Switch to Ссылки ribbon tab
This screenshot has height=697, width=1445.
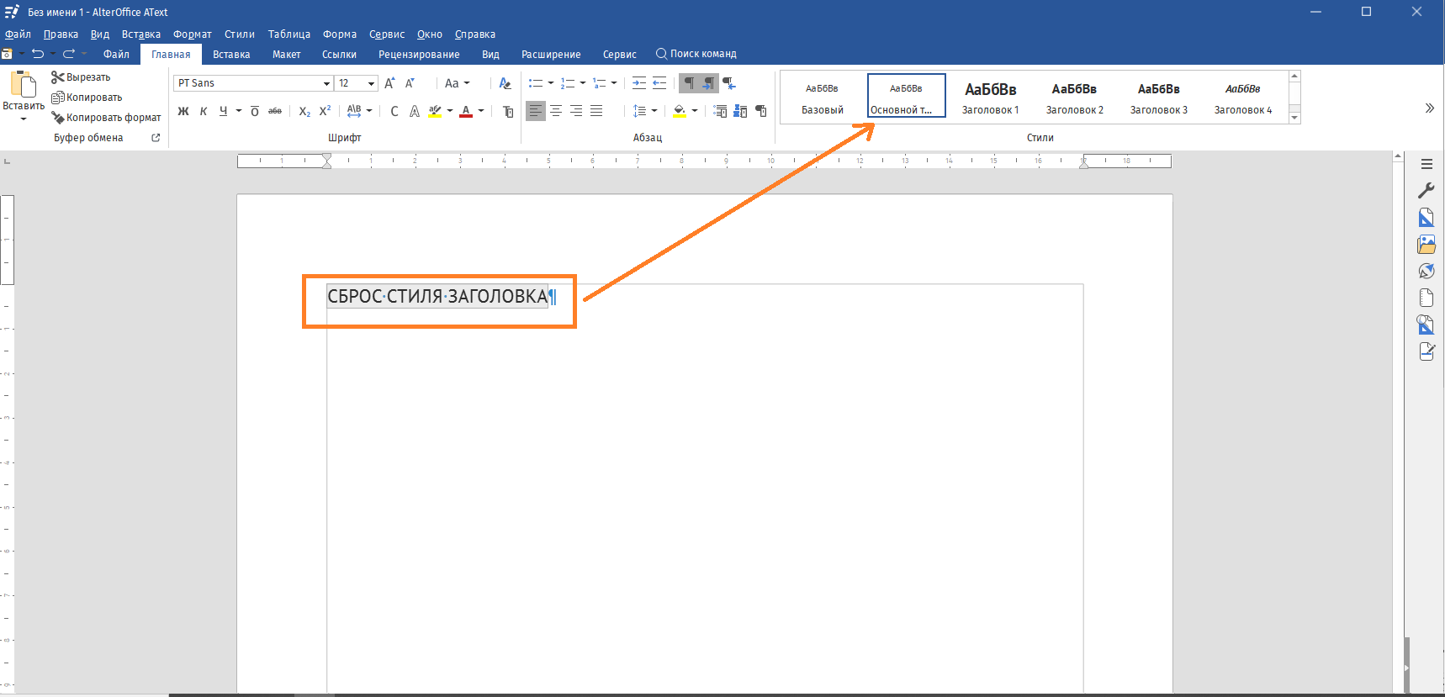tap(339, 55)
